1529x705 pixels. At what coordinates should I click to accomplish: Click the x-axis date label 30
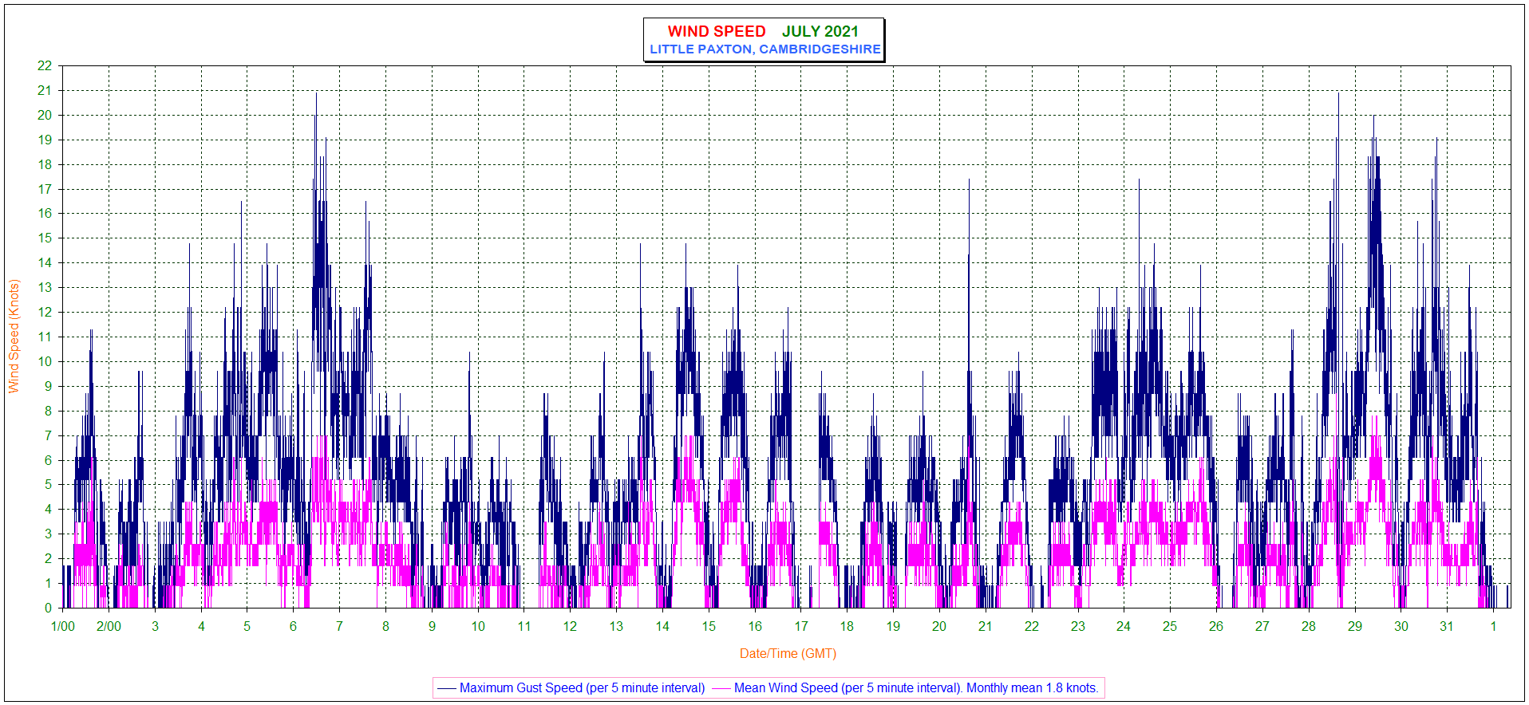coord(1401,627)
